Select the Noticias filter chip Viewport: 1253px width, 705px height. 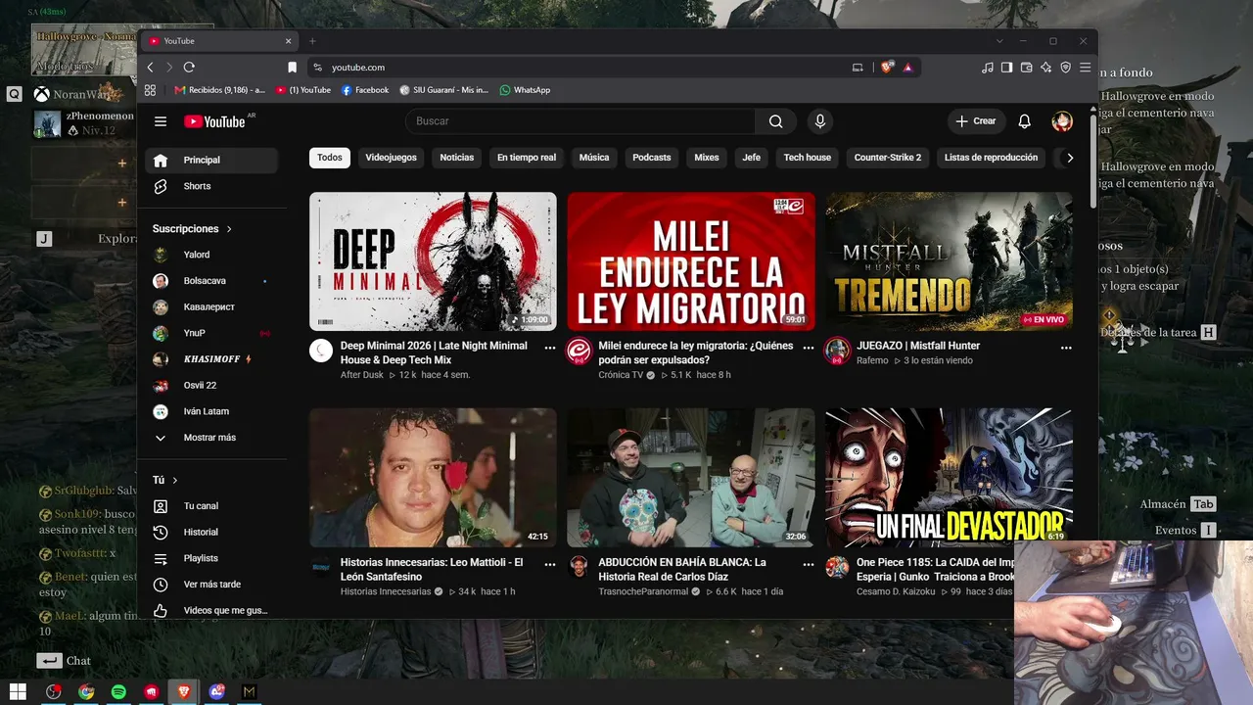(457, 158)
